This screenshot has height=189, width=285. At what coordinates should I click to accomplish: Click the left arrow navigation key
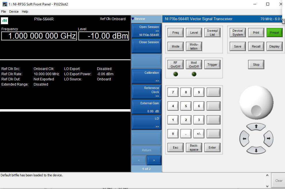(244, 139)
